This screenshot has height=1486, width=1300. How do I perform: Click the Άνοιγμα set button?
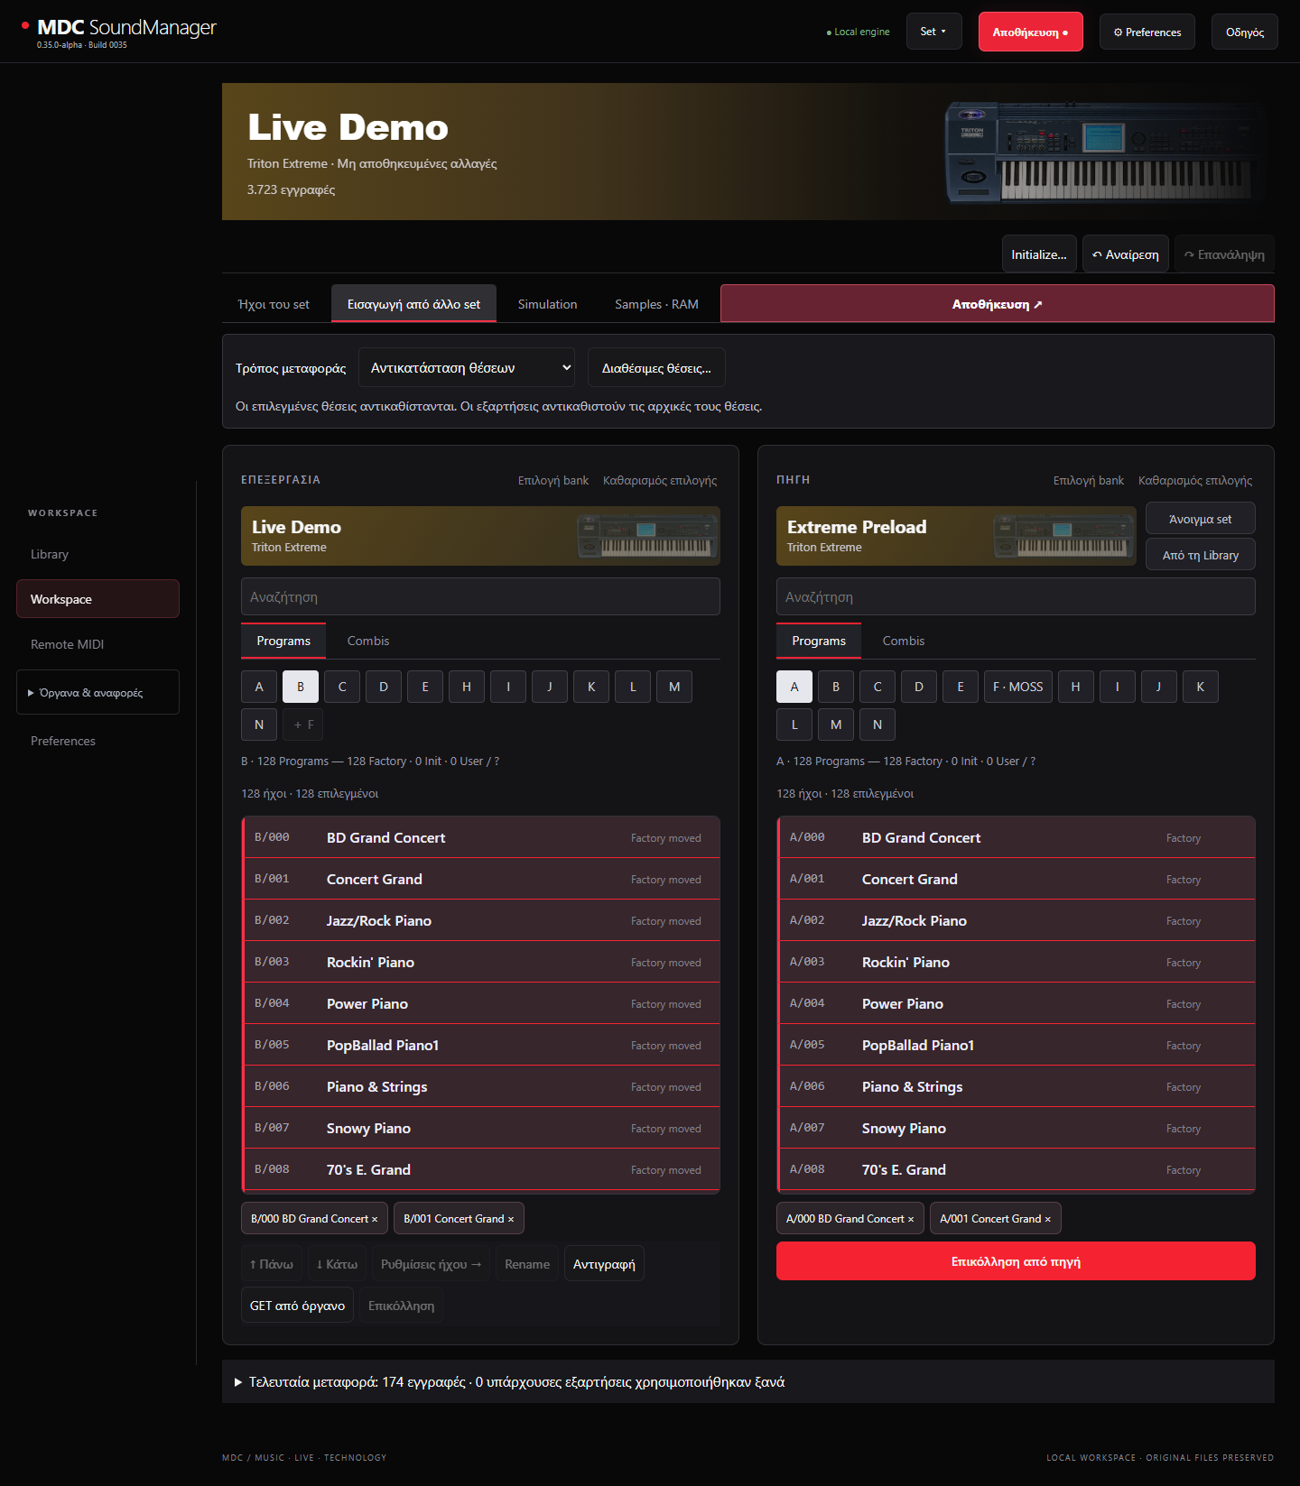click(1200, 519)
